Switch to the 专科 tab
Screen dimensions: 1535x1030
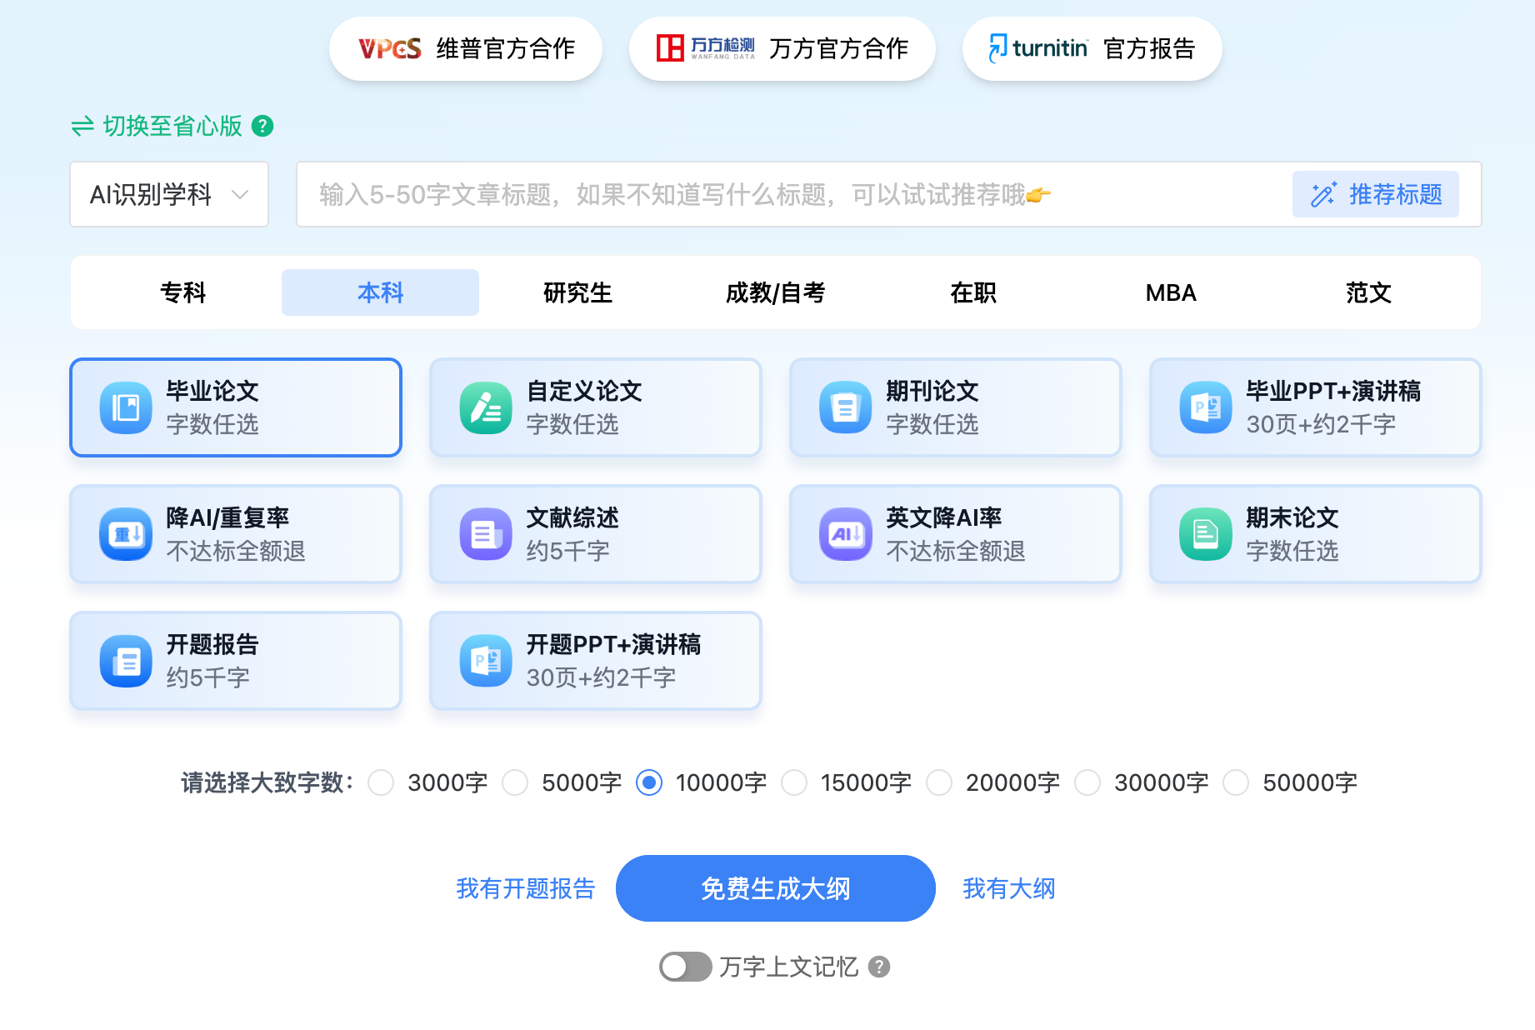[x=182, y=292]
